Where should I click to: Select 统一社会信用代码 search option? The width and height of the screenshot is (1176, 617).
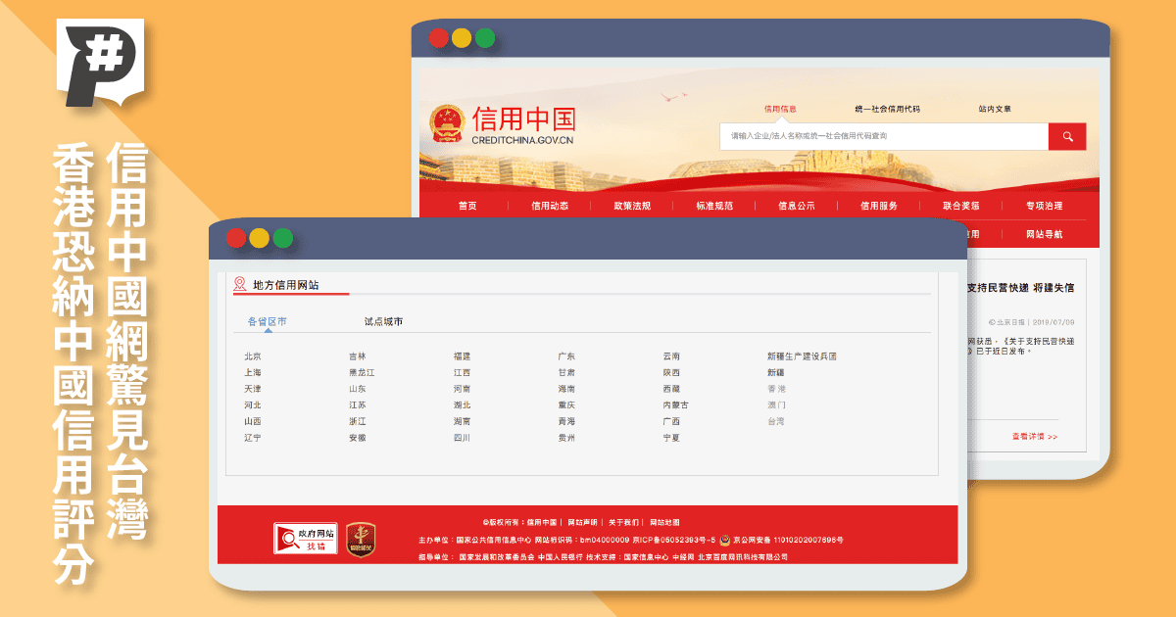pos(887,109)
